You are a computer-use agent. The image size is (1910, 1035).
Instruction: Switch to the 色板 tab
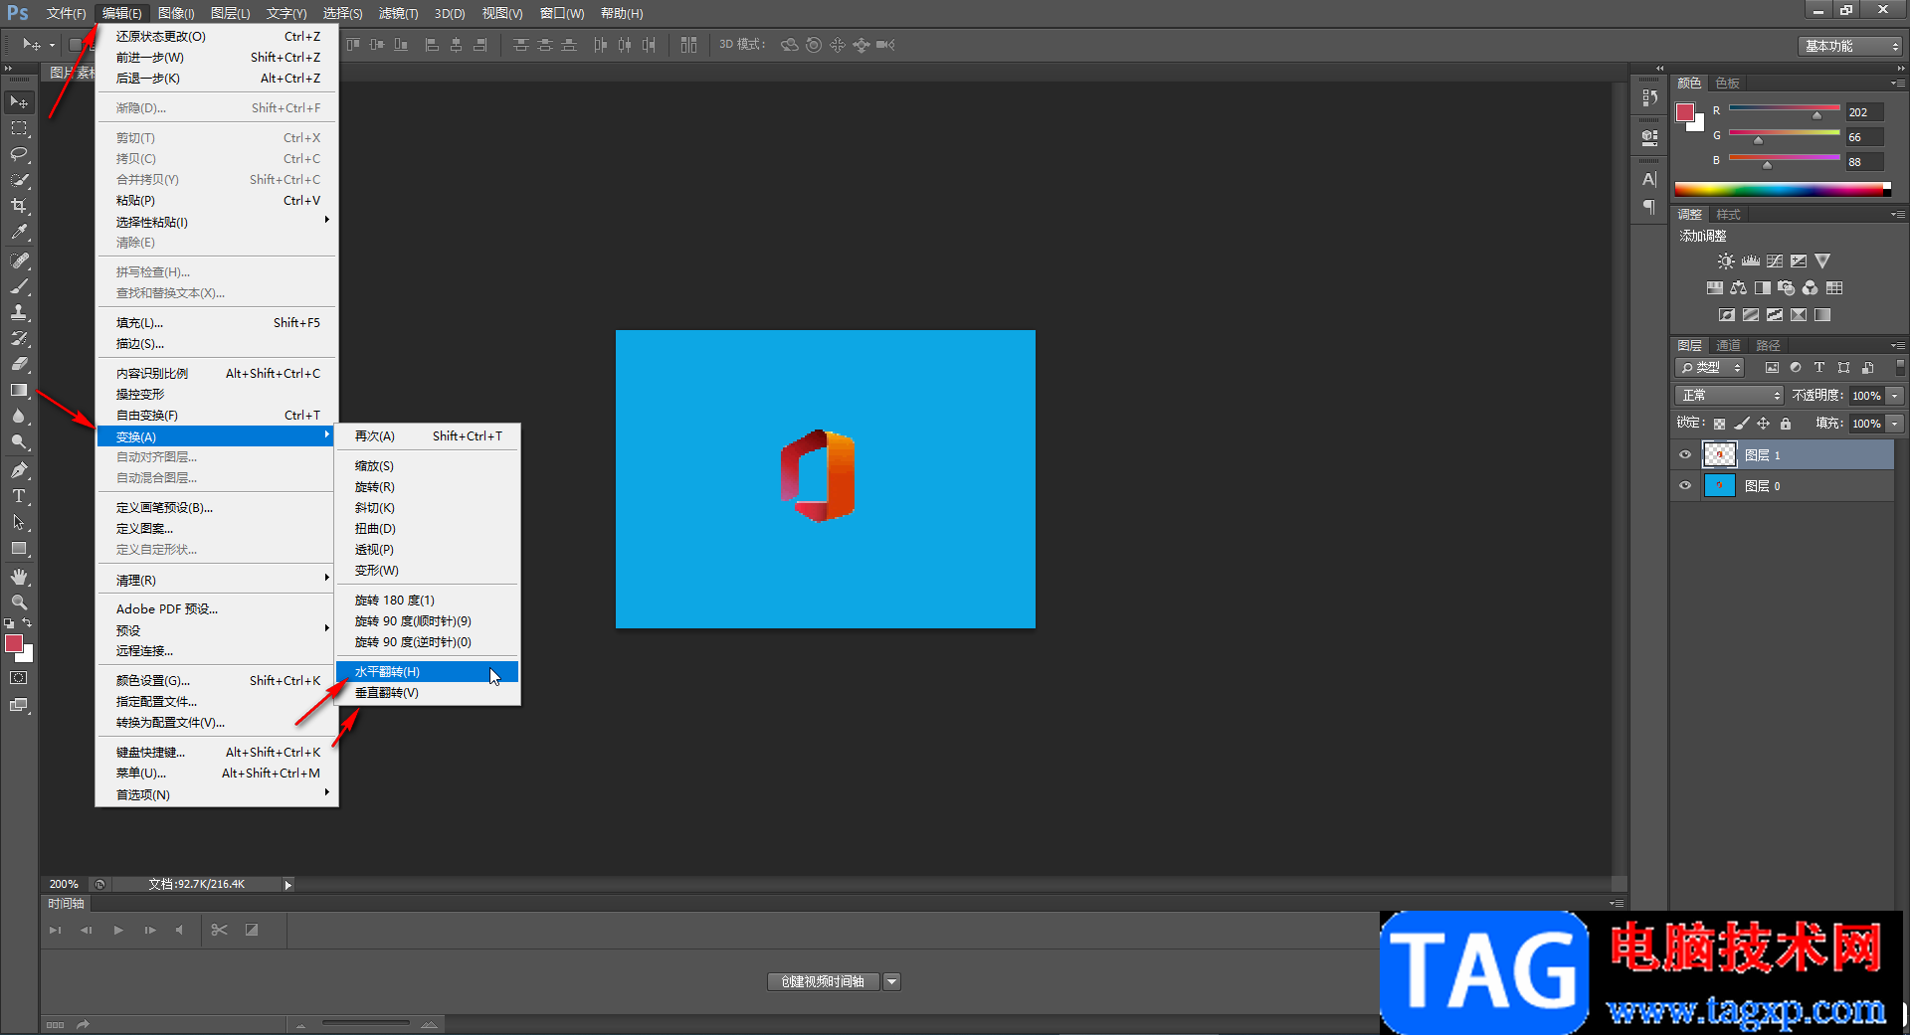[1728, 84]
